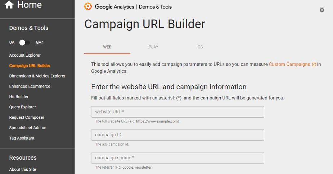The width and height of the screenshot is (333, 174).
Task: Switch to the WEB tab
Action: 107,47
